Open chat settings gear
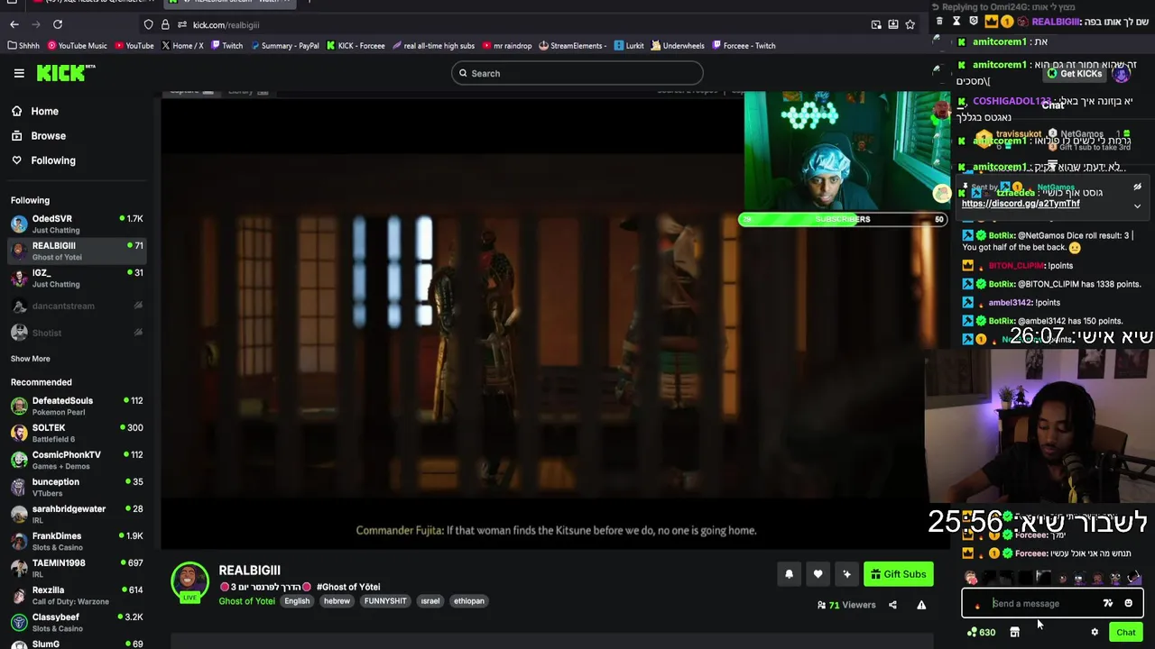Screen dimensions: 1155x649 pyautogui.click(x=1095, y=632)
